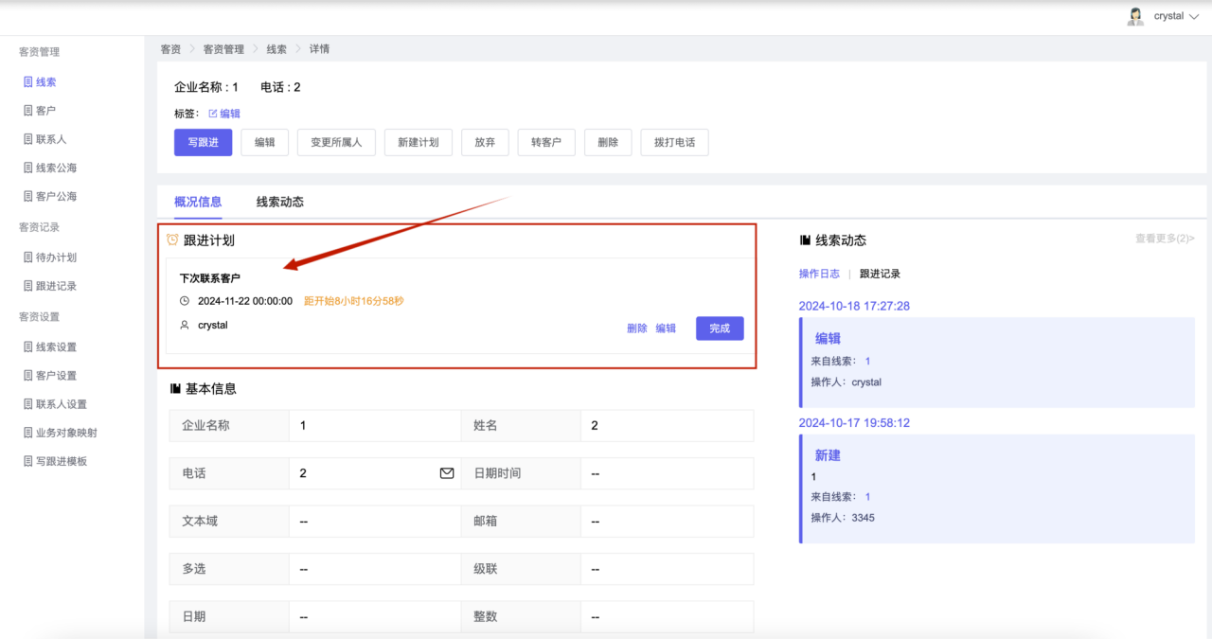
Task: Click the 放弃 button
Action: click(x=485, y=142)
